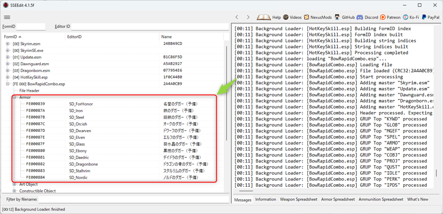Click the PayPal link label
Viewport: 443px width, 214px height.
(433, 17)
